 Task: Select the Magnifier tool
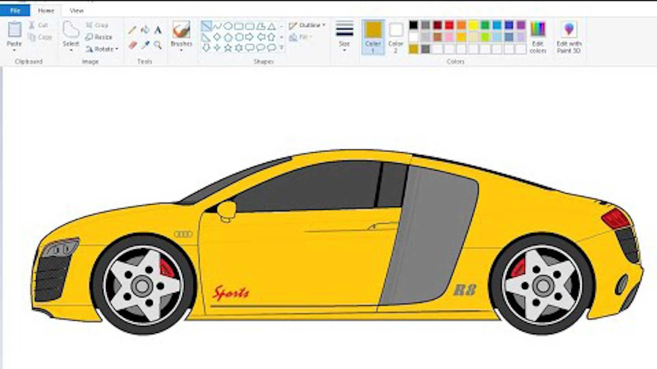[x=158, y=45]
